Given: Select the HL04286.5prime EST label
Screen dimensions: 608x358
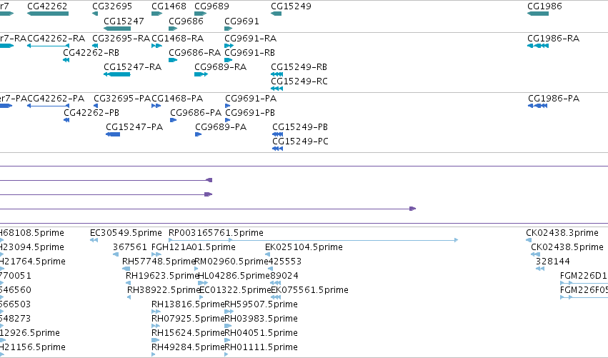Looking at the screenshot, I should click(x=234, y=276).
